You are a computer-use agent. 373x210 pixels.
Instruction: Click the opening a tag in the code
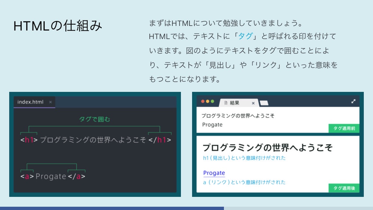[27, 176]
